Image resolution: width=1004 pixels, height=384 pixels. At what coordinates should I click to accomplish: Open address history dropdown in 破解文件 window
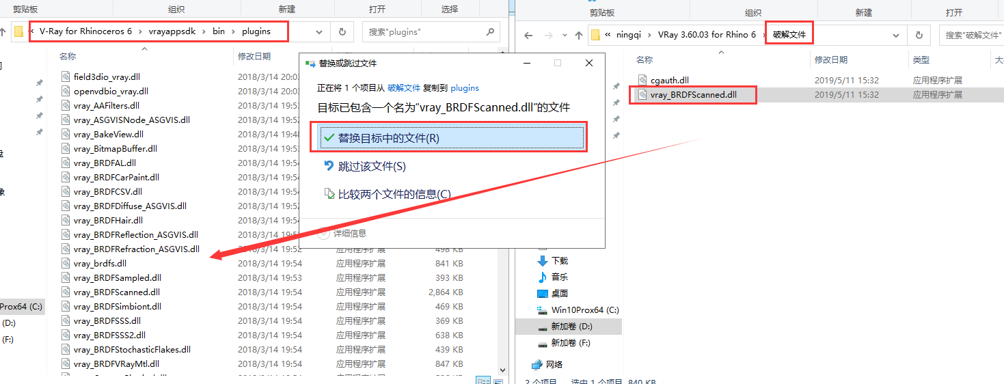[897, 35]
